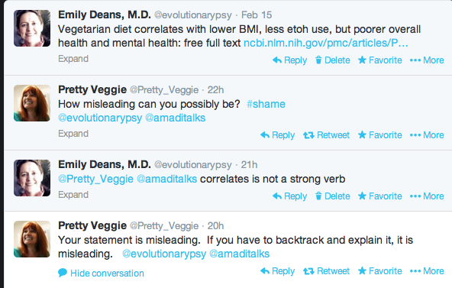Open the ncbi.nlm.nih.gov article link
The width and height of the screenshot is (452, 288).
coord(326,43)
